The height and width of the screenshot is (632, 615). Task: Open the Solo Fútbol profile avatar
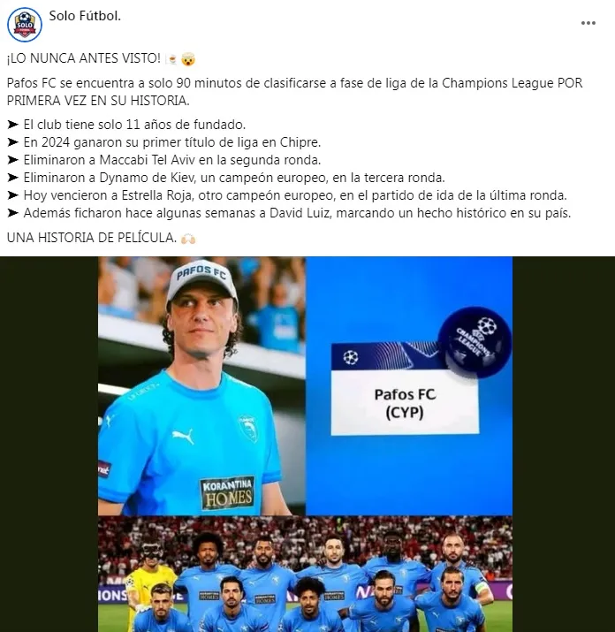[25, 25]
